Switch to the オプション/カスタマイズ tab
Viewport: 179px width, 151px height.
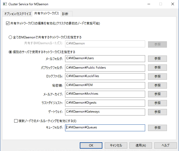(x=18, y=14)
